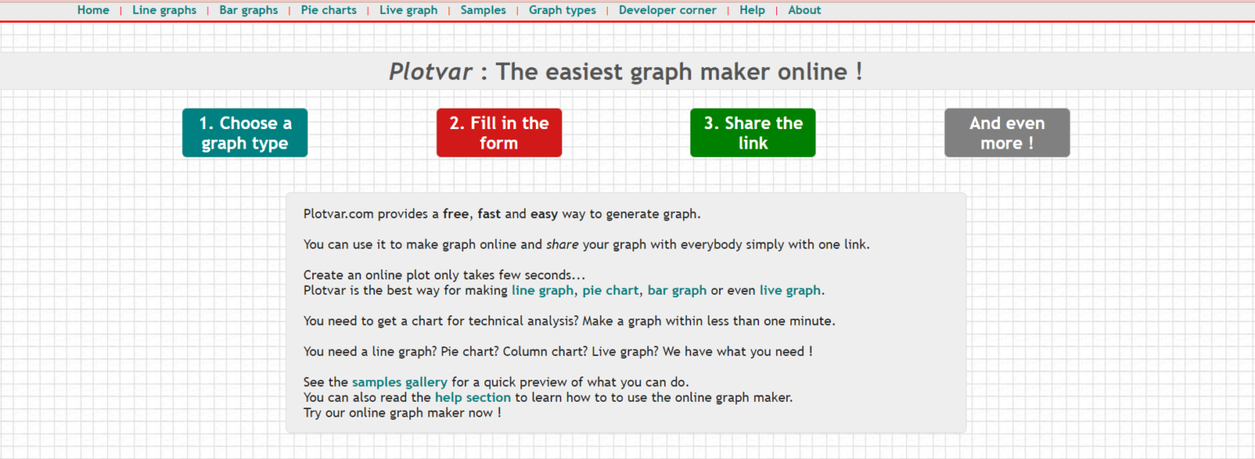
Task: Open Live graph from navigation bar
Action: tap(409, 11)
